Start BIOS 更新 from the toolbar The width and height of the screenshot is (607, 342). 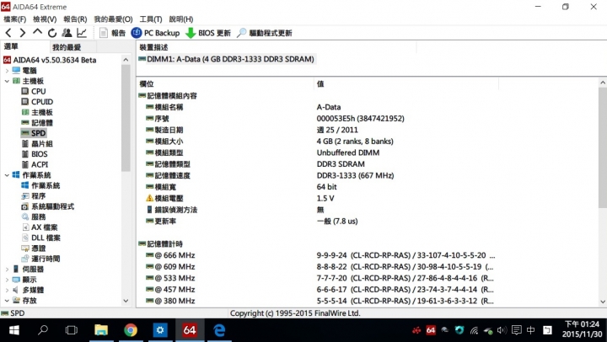tap(208, 33)
